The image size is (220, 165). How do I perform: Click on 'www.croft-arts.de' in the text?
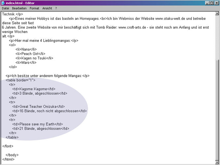point(132,27)
